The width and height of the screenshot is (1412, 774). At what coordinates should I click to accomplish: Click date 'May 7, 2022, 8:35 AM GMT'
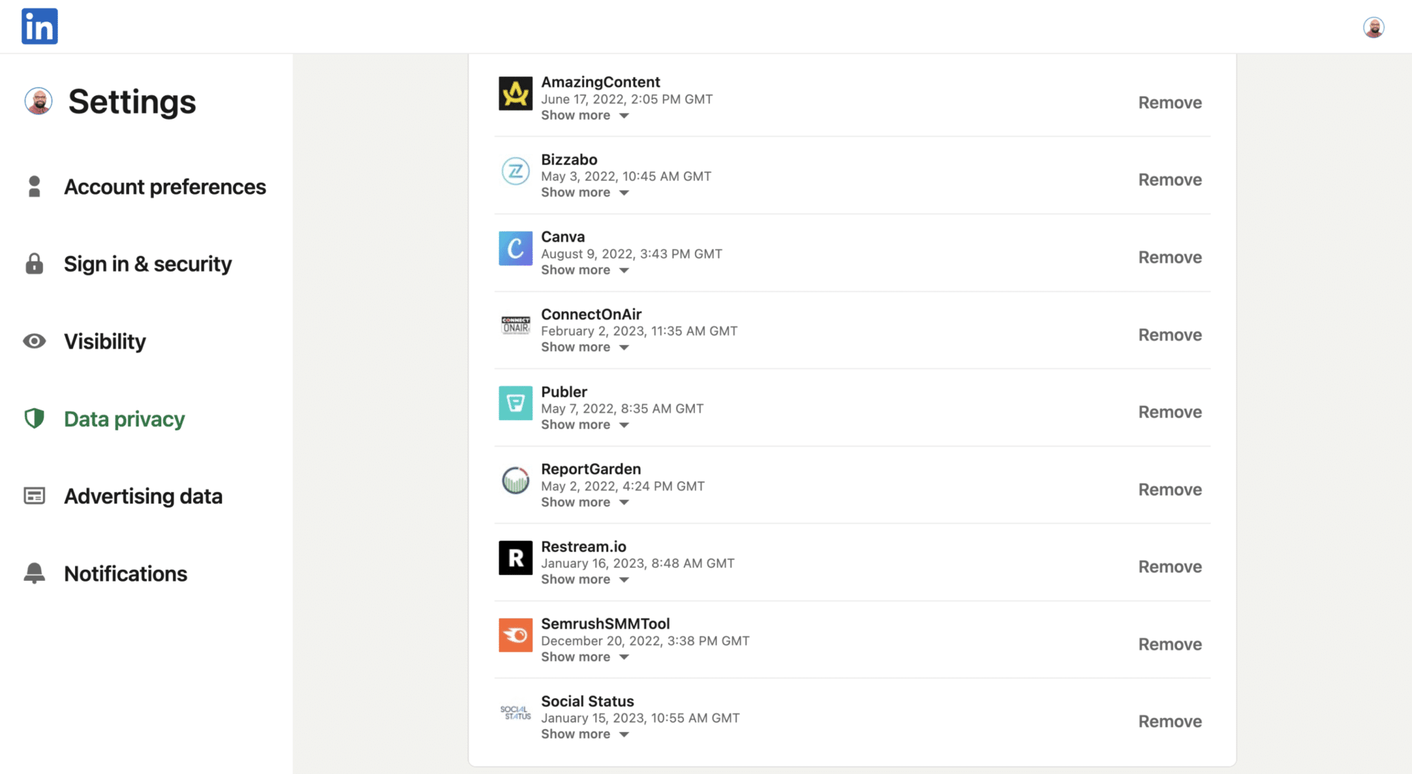tap(623, 408)
